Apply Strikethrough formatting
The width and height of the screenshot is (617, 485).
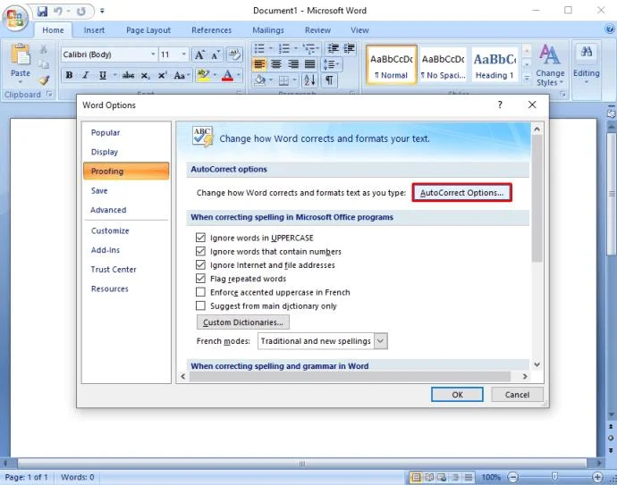click(128, 75)
